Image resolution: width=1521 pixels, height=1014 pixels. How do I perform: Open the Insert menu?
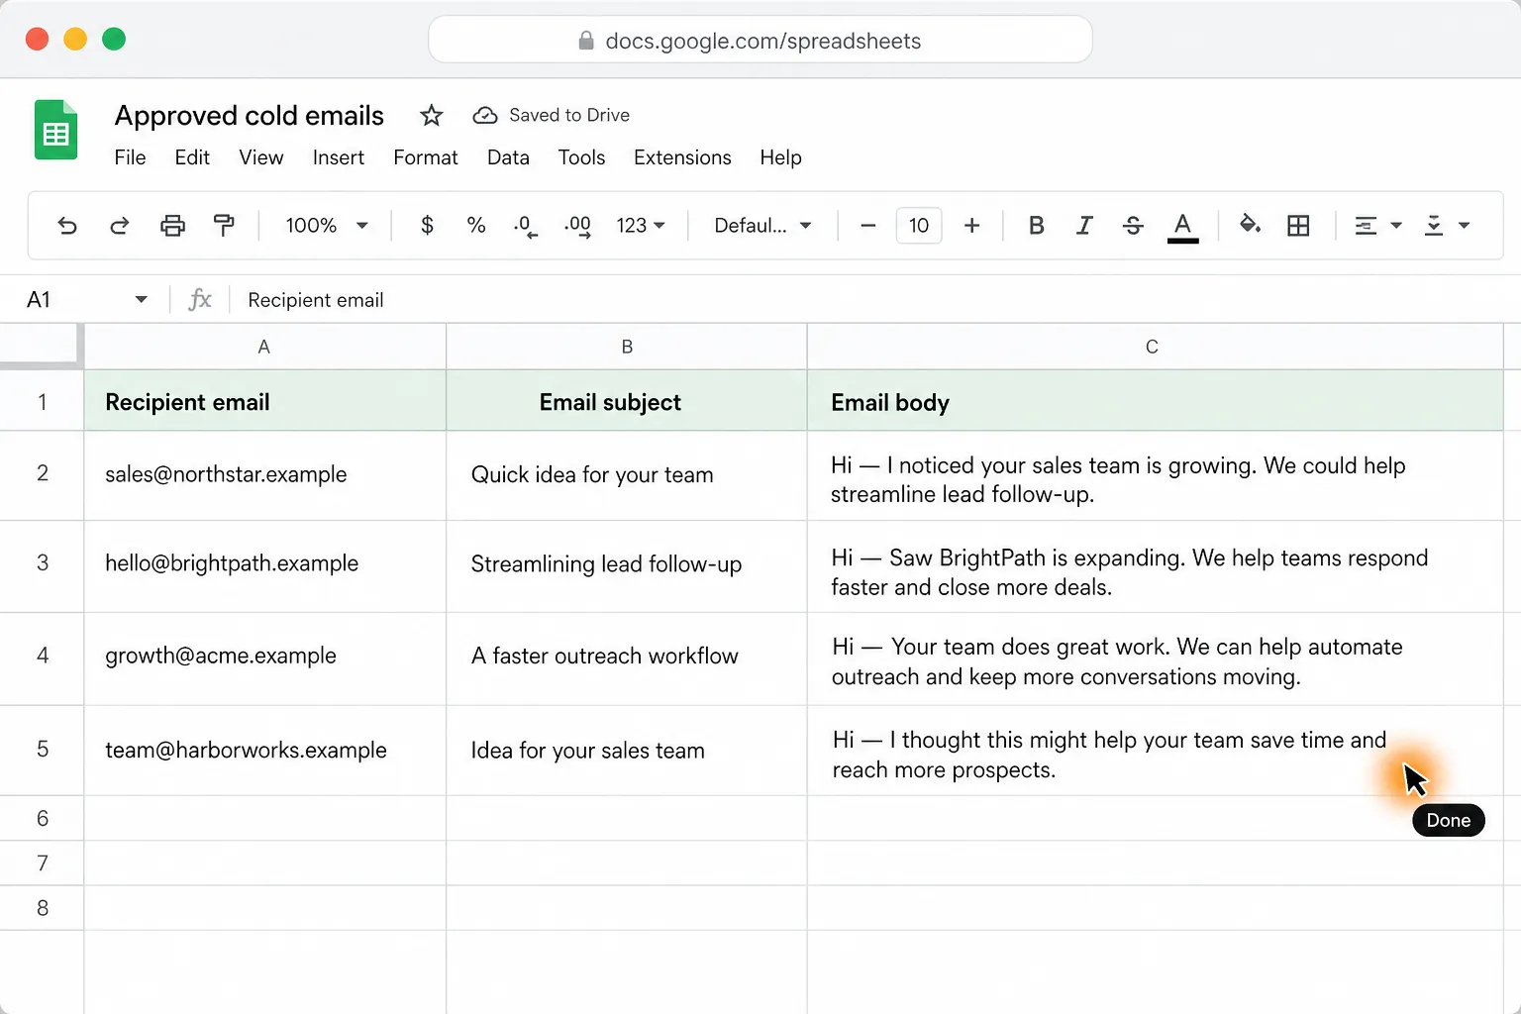pos(339,157)
